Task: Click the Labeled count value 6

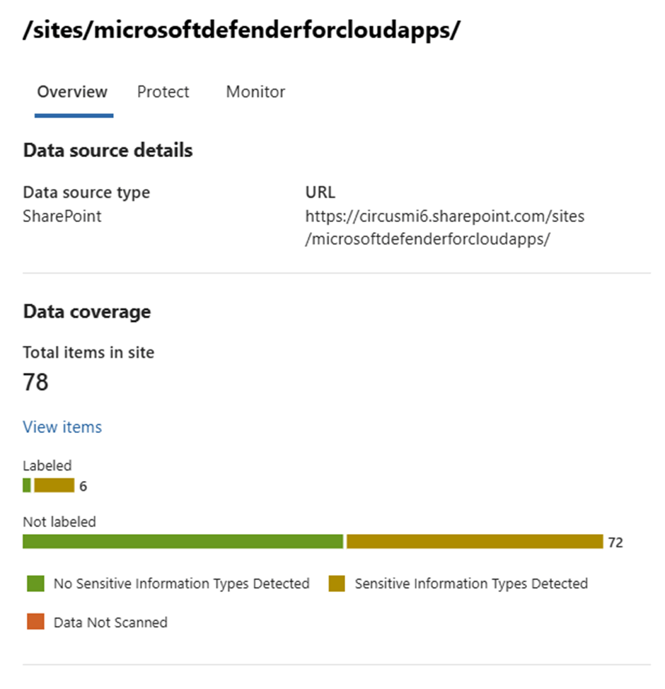Action: 83,487
